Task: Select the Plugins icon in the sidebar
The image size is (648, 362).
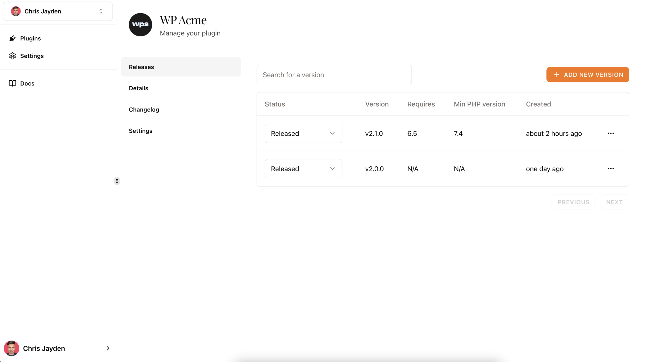Action: [x=12, y=38]
